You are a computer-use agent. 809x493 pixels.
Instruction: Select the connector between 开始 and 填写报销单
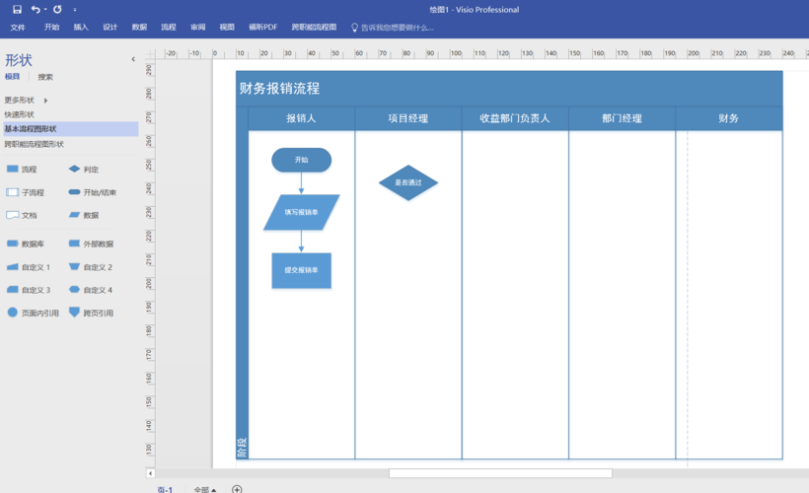click(301, 183)
